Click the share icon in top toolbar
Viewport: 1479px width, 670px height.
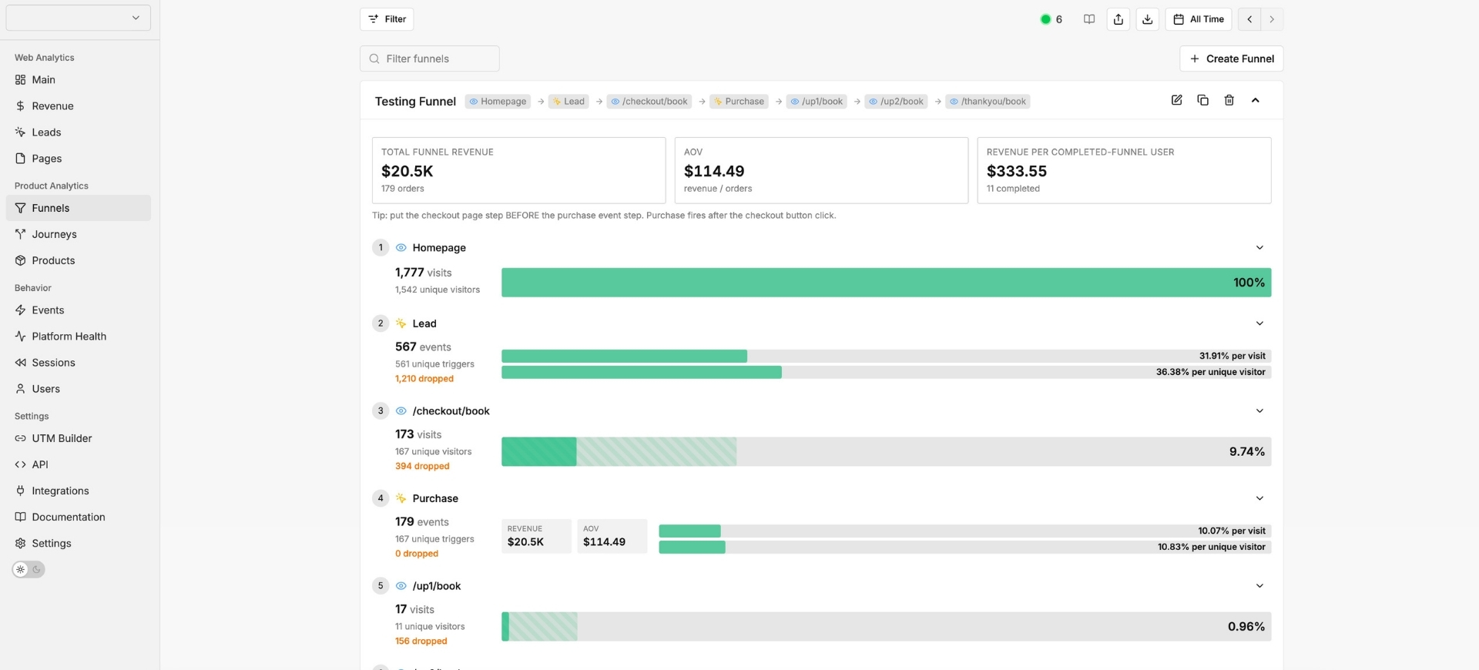pos(1118,19)
